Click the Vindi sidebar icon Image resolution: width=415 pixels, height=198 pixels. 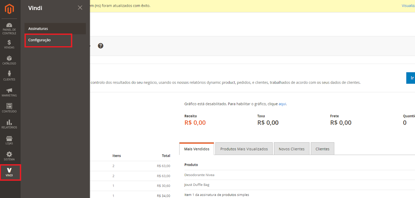[x=9, y=172]
